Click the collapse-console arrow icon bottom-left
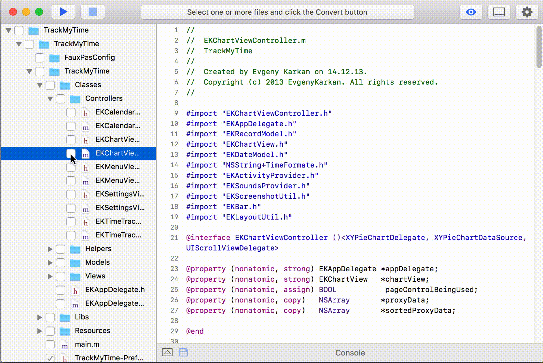Image resolution: width=543 pixels, height=363 pixels. 167,352
